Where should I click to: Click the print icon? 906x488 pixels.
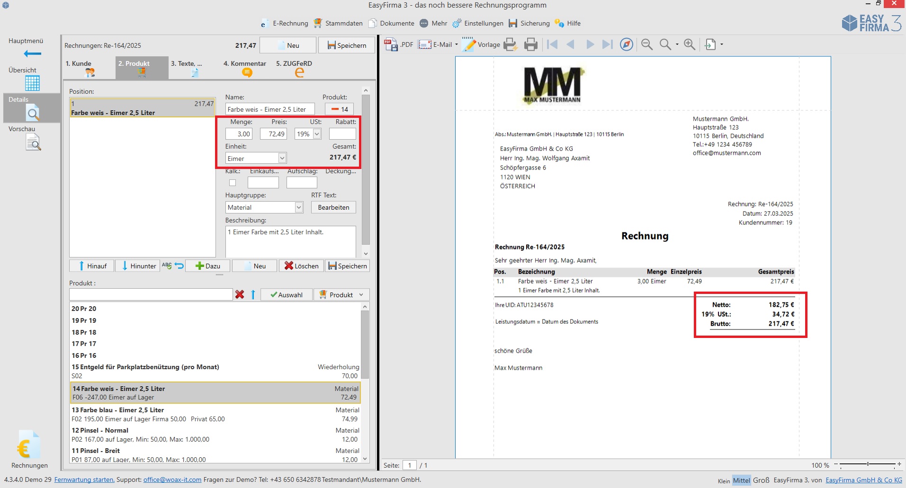pos(531,44)
